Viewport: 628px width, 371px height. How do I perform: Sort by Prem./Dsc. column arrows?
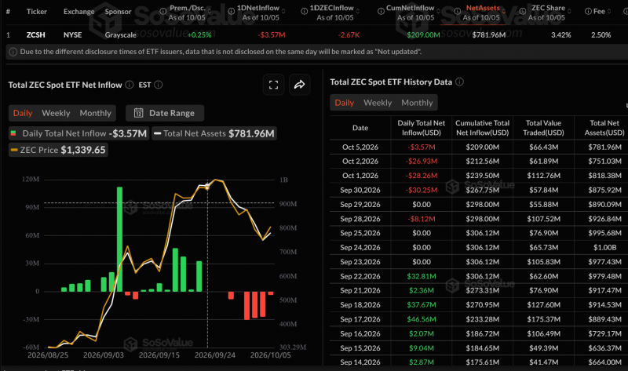point(209,12)
